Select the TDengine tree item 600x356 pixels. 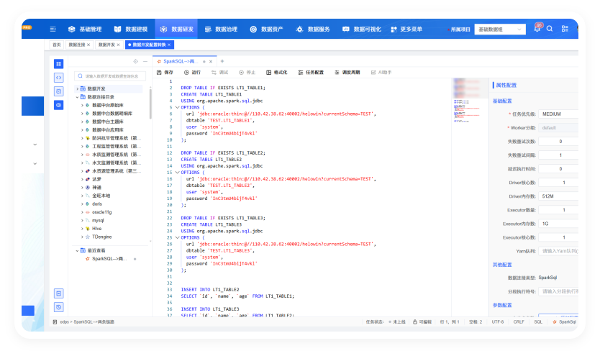[x=101, y=237]
